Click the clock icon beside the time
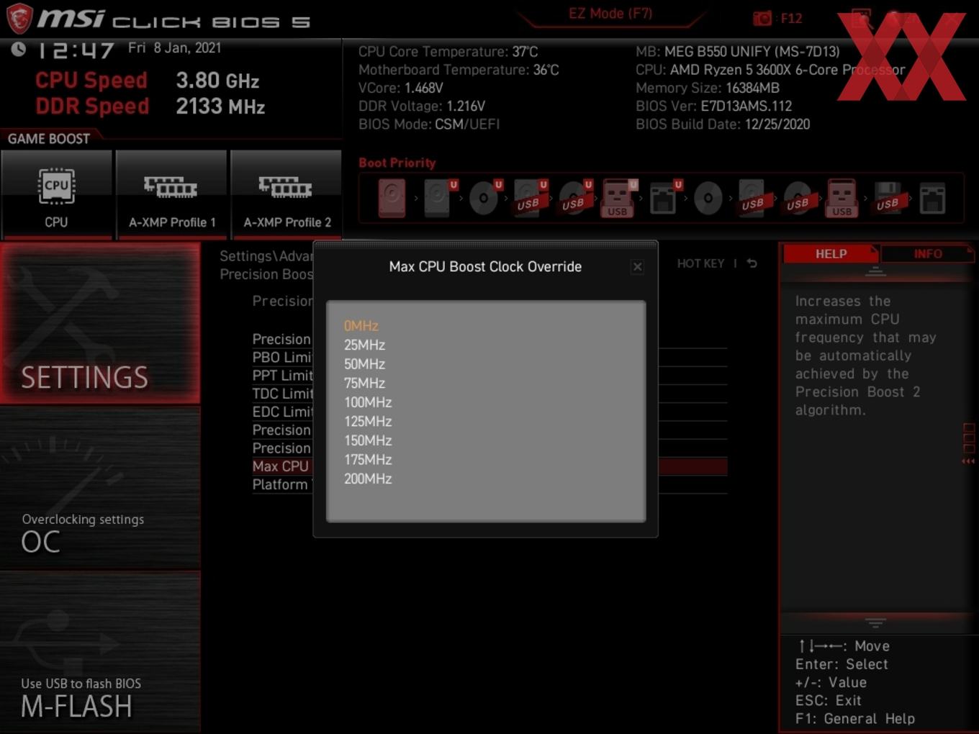The width and height of the screenshot is (979, 734). pyautogui.click(x=18, y=49)
